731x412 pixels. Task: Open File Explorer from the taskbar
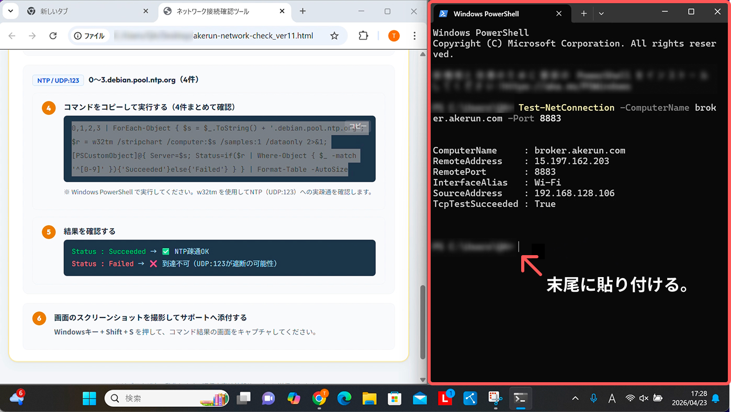pyautogui.click(x=369, y=398)
